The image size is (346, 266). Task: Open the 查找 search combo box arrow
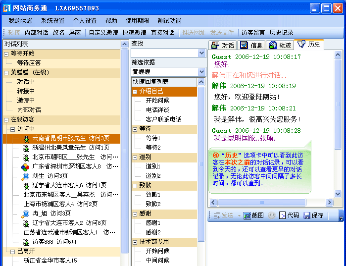click(201, 53)
